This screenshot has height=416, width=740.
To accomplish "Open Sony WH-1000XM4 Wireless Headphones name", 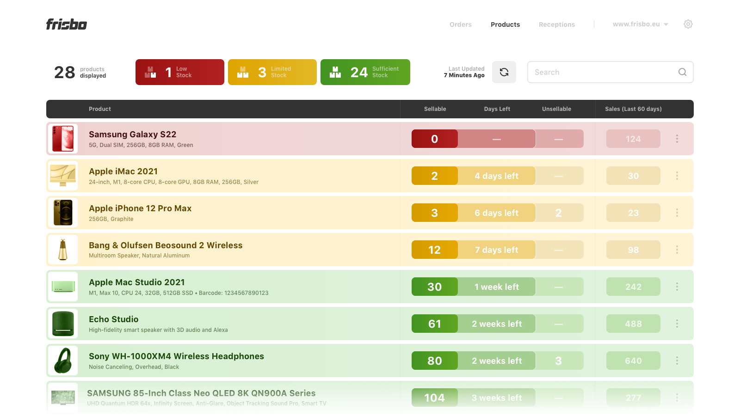I will tap(176, 356).
